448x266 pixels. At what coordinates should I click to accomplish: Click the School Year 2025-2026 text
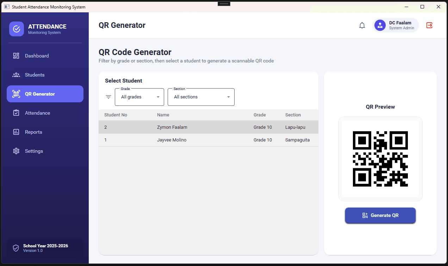click(x=46, y=246)
